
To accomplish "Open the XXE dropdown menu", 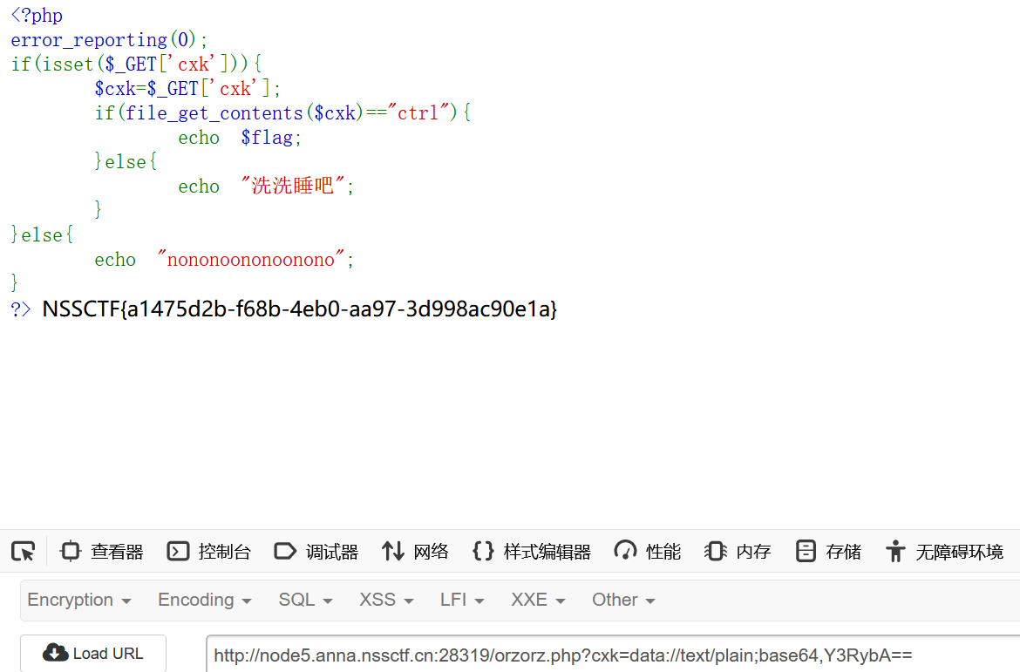I will pyautogui.click(x=538, y=600).
